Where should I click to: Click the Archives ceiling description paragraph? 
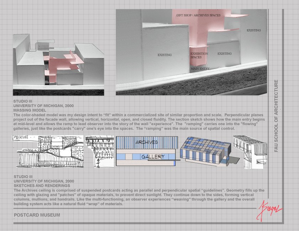tap(139, 198)
